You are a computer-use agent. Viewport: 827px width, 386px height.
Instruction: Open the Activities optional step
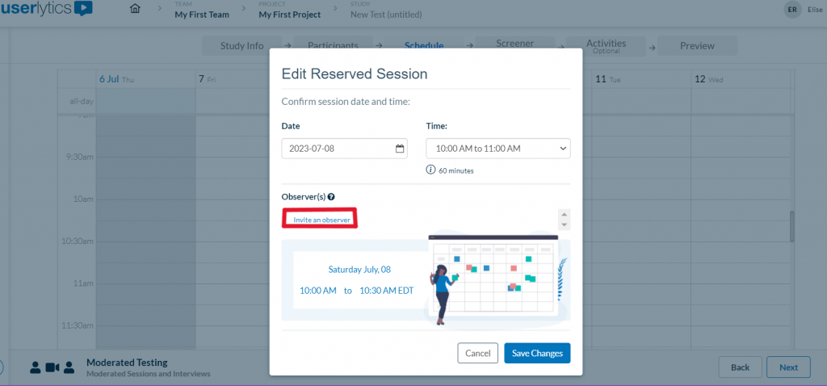pyautogui.click(x=606, y=46)
